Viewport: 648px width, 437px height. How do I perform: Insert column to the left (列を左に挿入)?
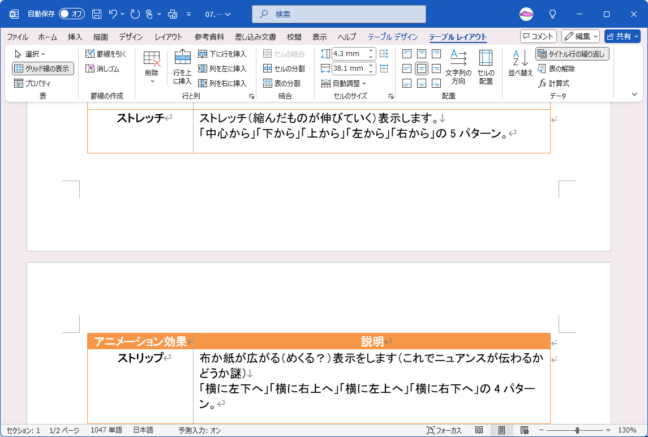(222, 68)
